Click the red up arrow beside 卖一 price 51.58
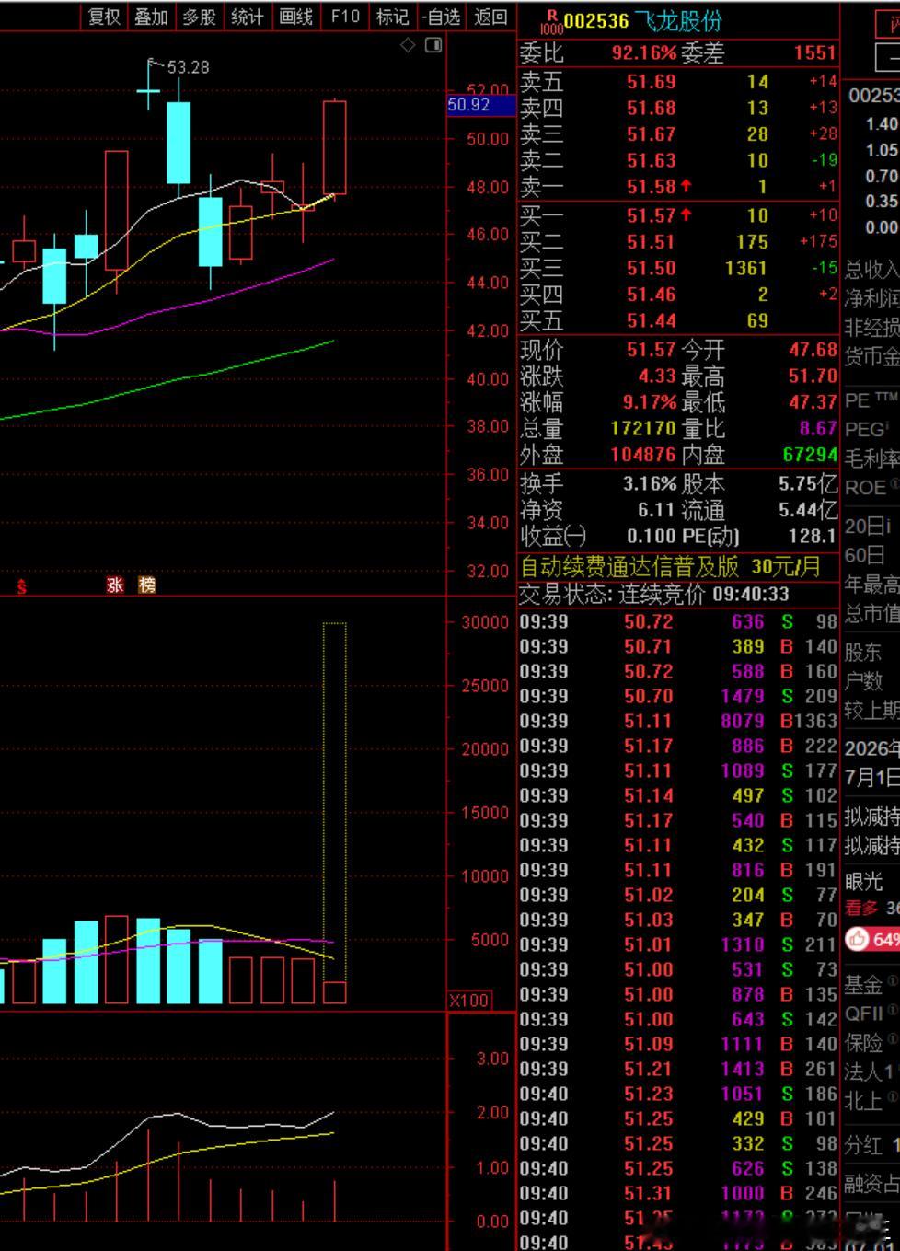The width and height of the screenshot is (900, 1251). [686, 186]
